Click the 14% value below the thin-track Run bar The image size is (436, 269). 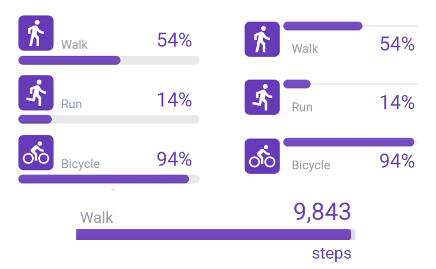click(x=397, y=102)
